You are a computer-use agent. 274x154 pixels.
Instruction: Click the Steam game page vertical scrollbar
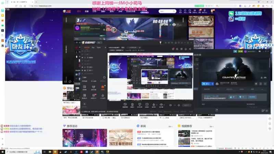[270, 63]
